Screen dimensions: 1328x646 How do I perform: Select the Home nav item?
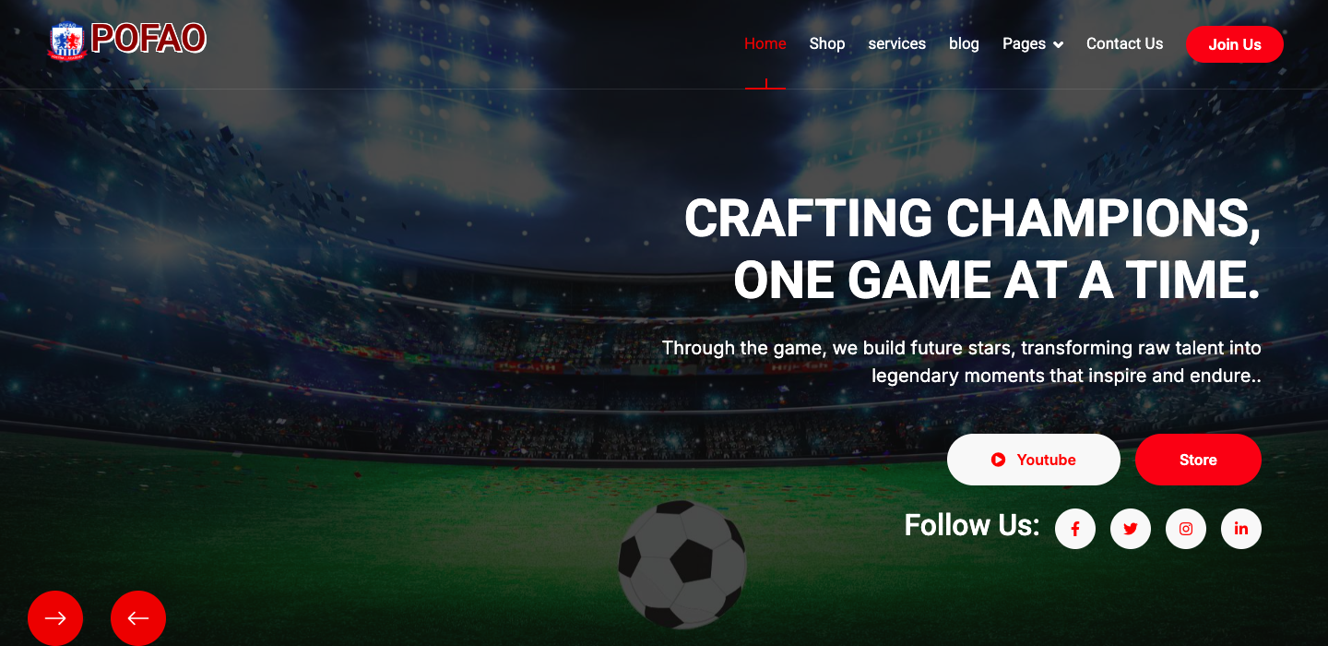coord(765,43)
